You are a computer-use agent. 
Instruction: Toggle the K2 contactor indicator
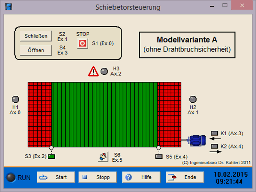[214, 146]
